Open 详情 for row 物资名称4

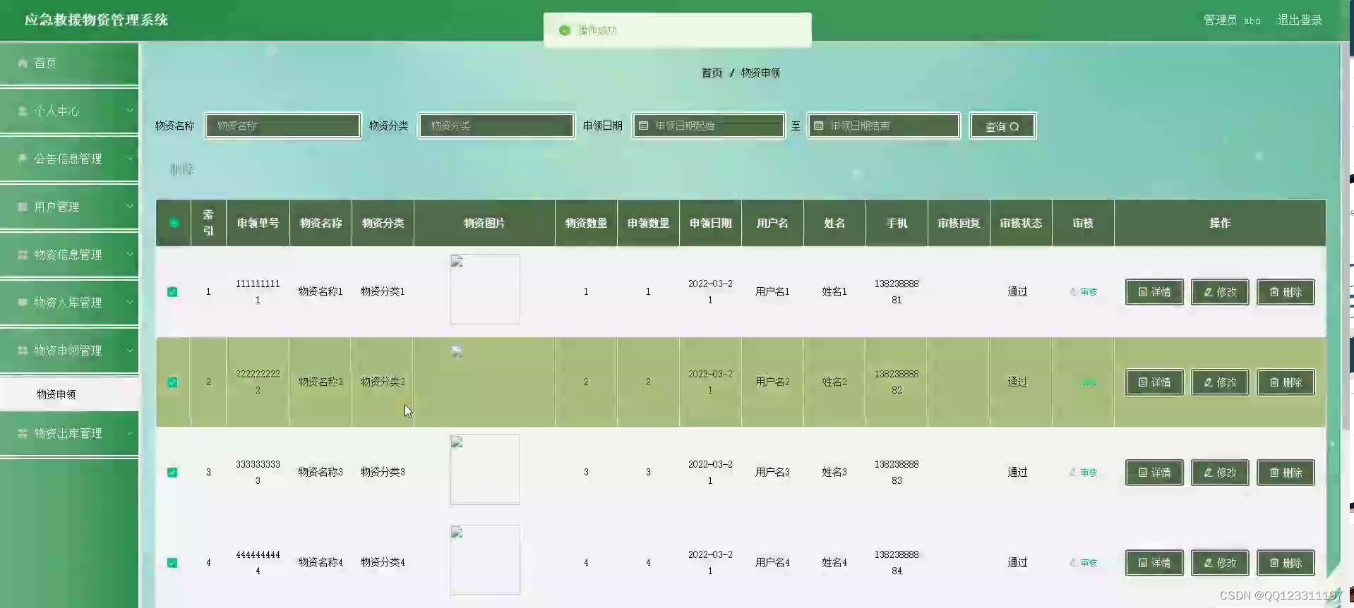[1154, 563]
